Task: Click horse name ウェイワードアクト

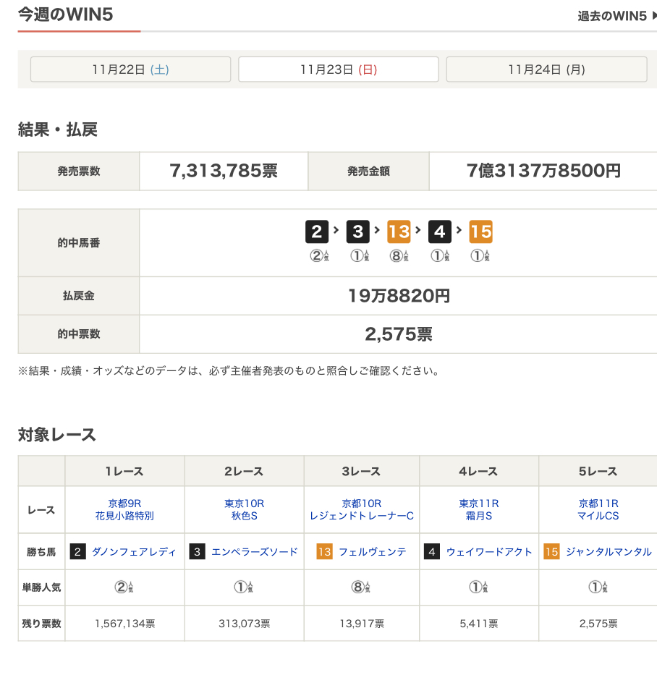Action: point(489,552)
